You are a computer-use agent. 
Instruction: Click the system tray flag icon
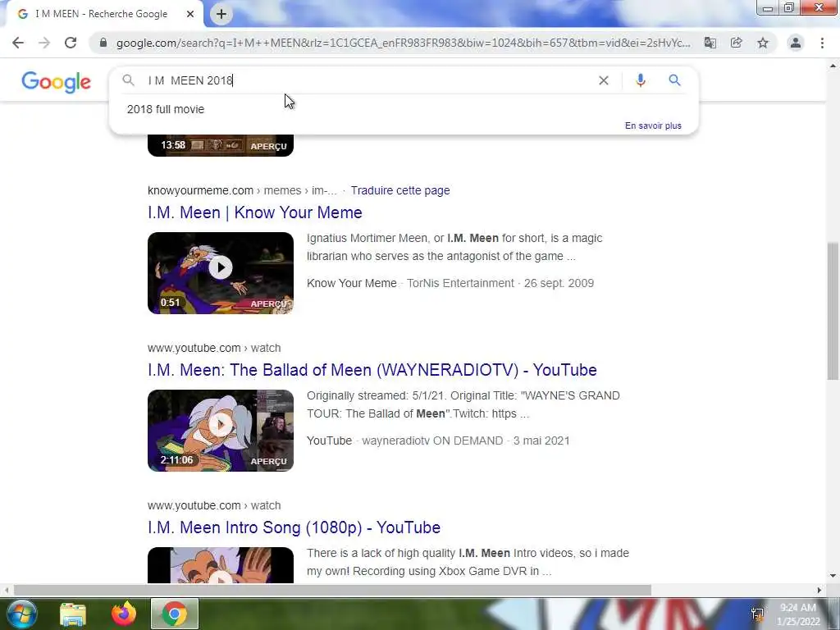click(x=757, y=614)
